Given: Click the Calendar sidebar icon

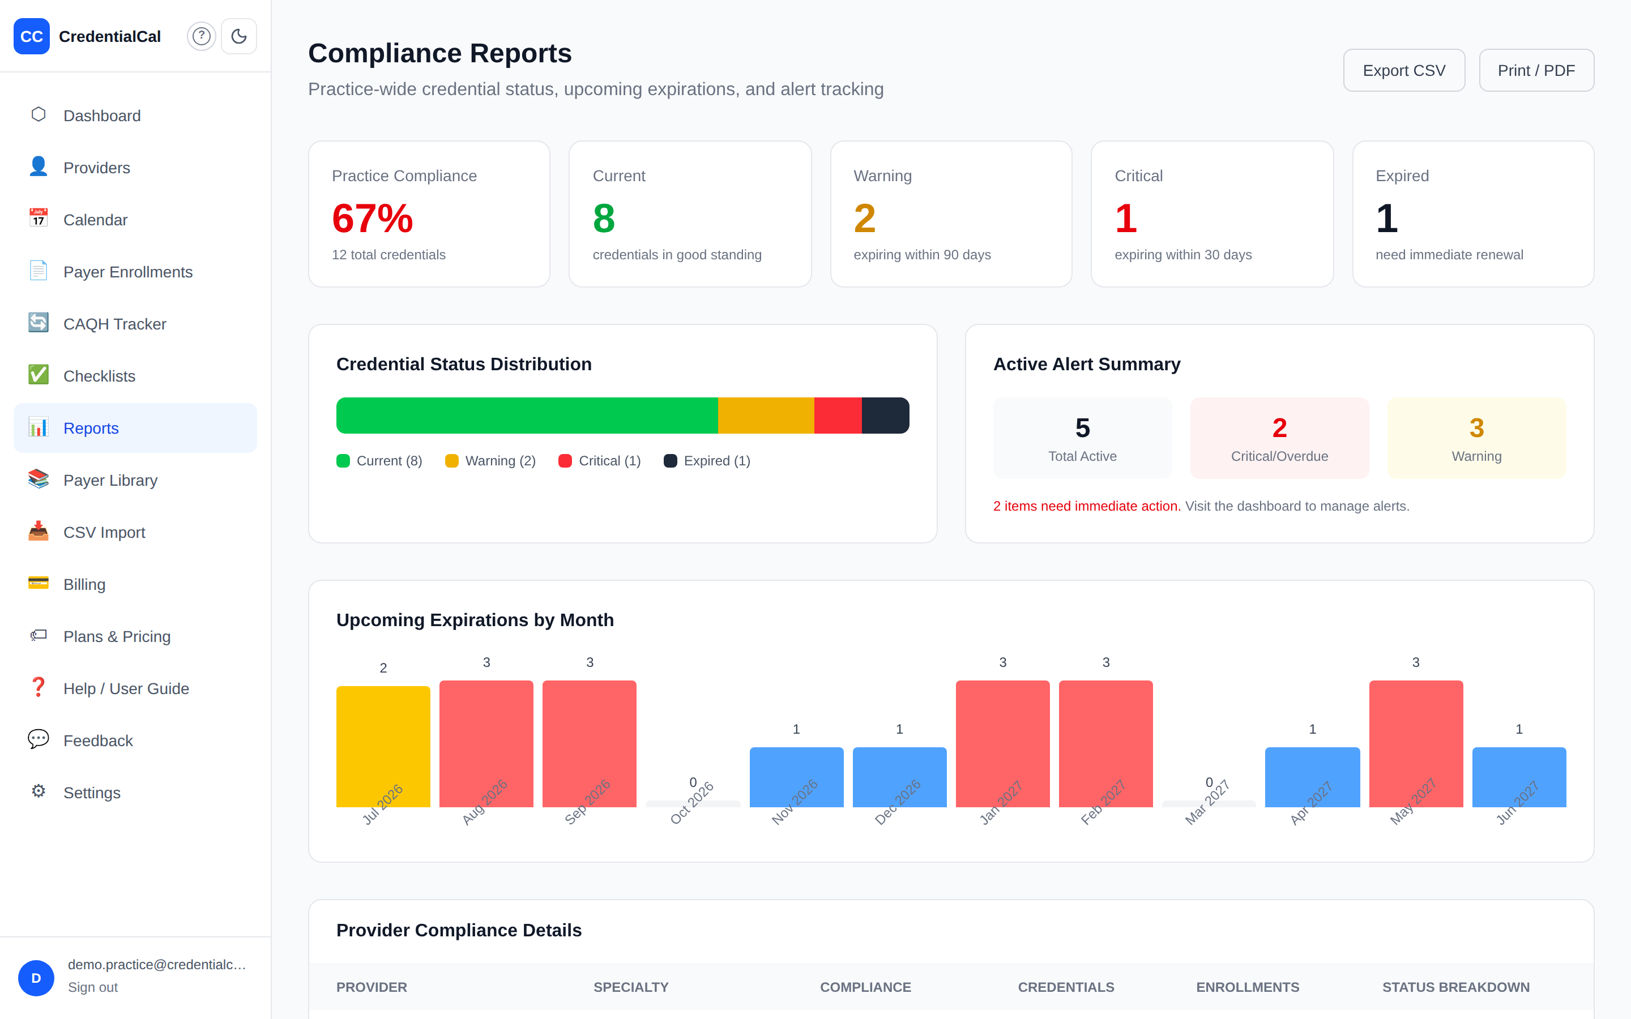Looking at the screenshot, I should [39, 219].
